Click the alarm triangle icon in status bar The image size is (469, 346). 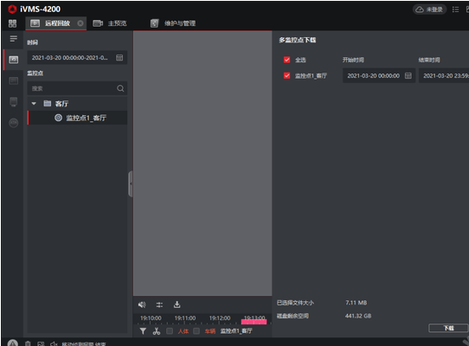13,343
